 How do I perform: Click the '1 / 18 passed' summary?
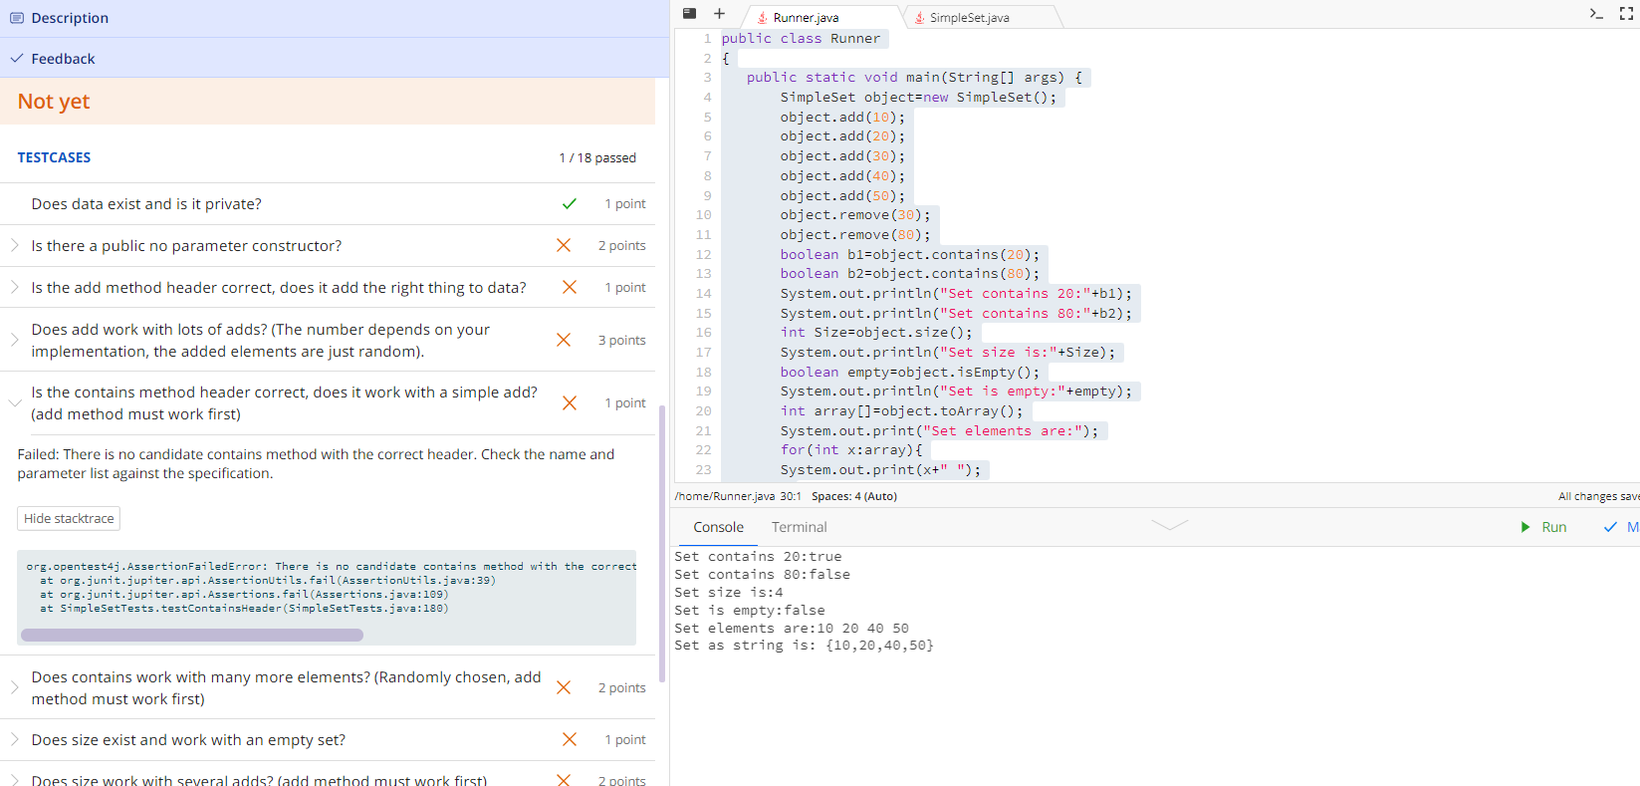pyautogui.click(x=597, y=157)
